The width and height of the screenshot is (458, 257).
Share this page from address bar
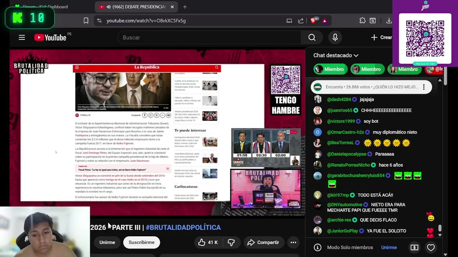pyautogui.click(x=301, y=21)
